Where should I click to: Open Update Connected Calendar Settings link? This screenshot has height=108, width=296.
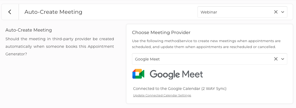coord(162,95)
